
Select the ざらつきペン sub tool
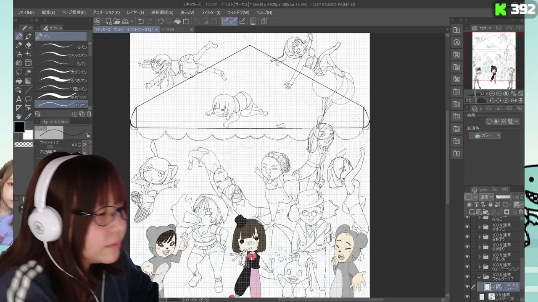coord(62,80)
